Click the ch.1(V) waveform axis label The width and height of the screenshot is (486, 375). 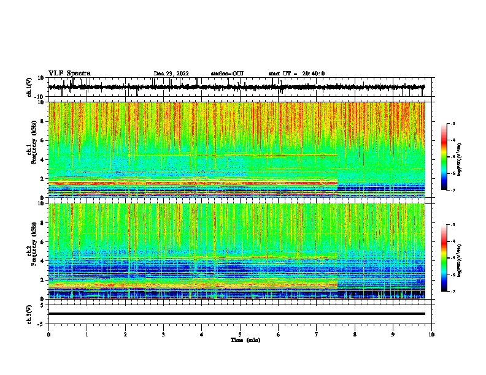pos(29,87)
